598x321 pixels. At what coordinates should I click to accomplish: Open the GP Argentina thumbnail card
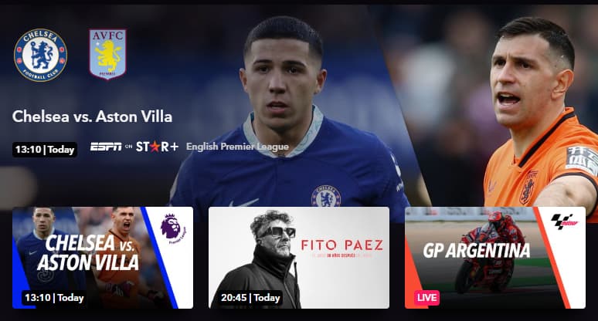point(495,258)
